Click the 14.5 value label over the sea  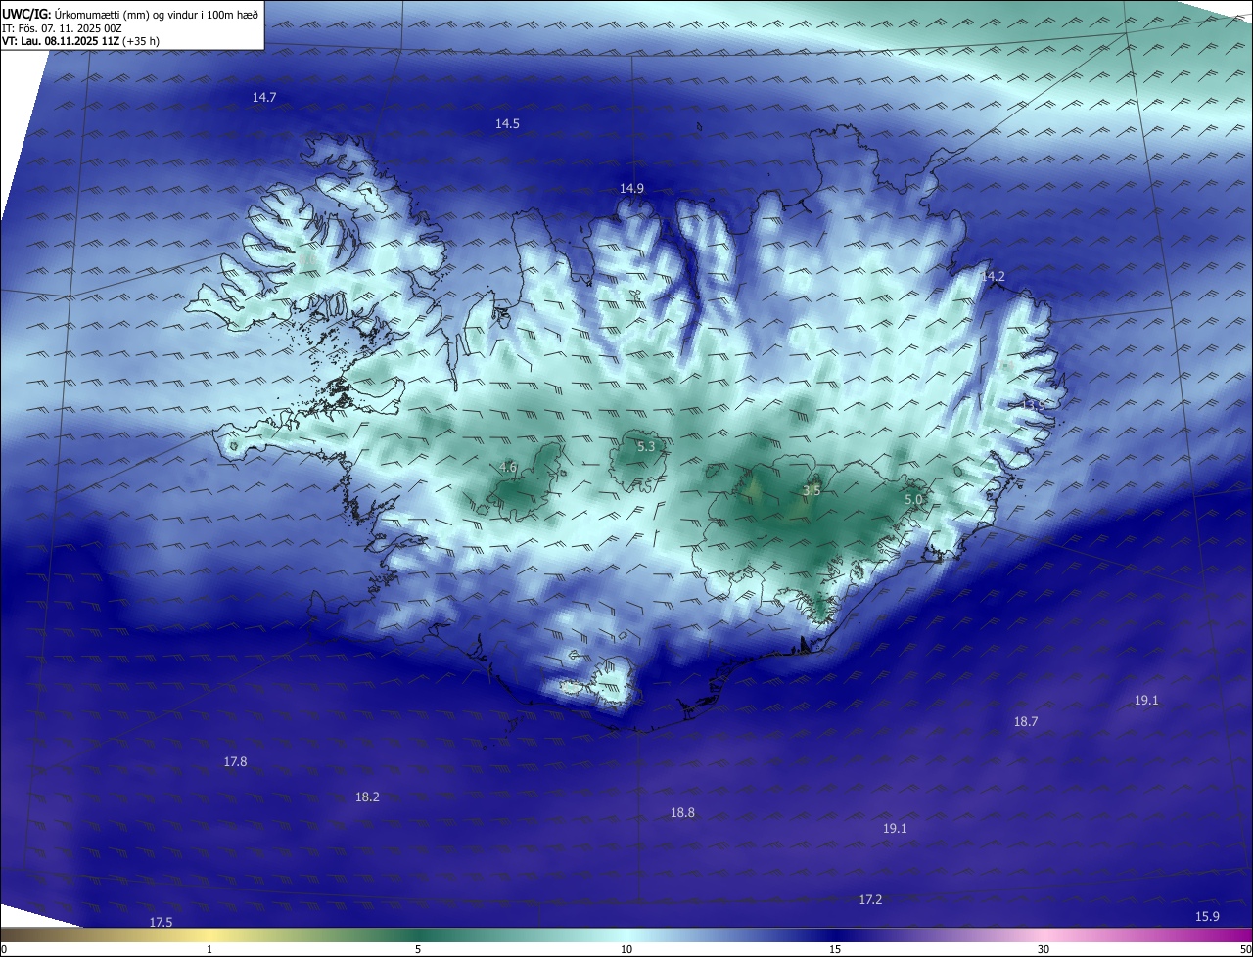(507, 123)
